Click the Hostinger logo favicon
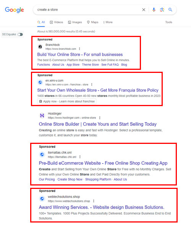The width and height of the screenshot is (191, 229). pos(42,116)
